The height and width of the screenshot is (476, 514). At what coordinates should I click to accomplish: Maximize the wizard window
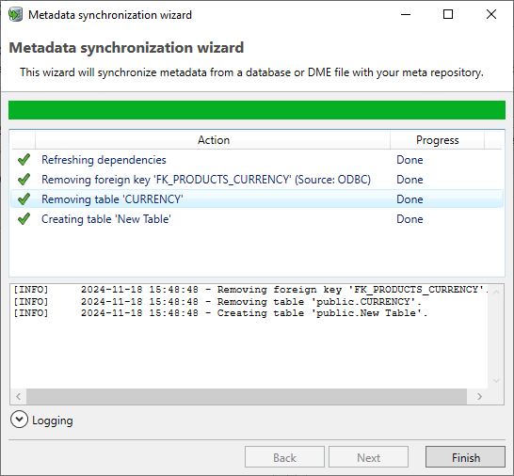[x=448, y=14]
